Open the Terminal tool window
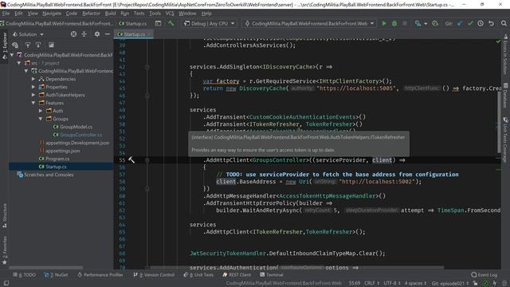 click(x=272, y=275)
